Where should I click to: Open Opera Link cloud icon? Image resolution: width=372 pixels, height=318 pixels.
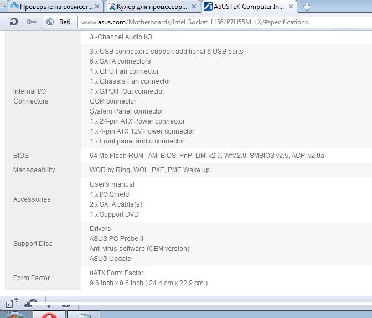pyautogui.click(x=30, y=304)
